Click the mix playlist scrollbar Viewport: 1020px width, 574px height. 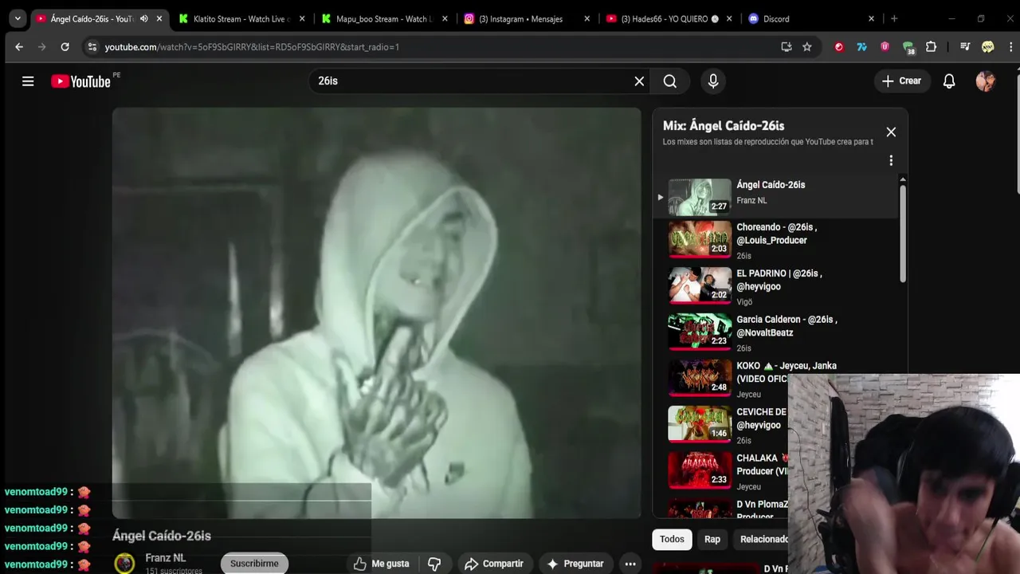click(x=903, y=233)
